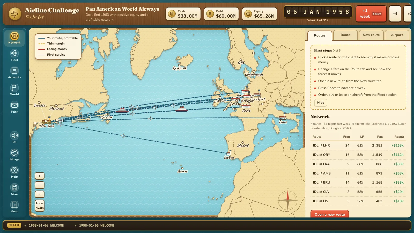The width and height of the screenshot is (414, 233).
Task: Select the Lisbon airport marker on map
Action: (229, 153)
